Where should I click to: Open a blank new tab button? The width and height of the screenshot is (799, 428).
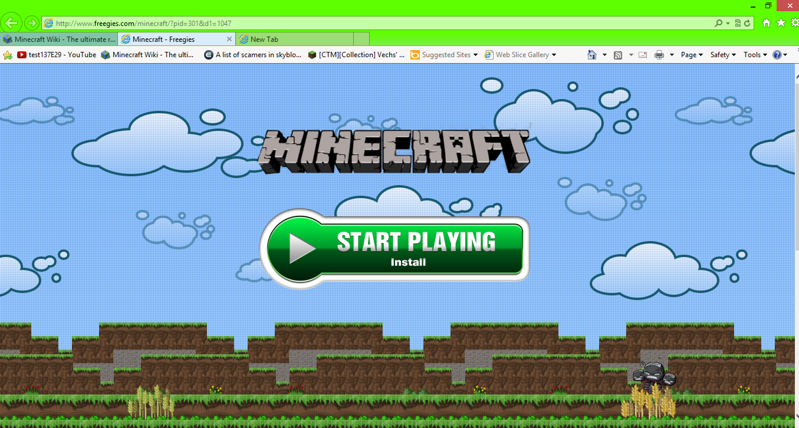(361, 39)
